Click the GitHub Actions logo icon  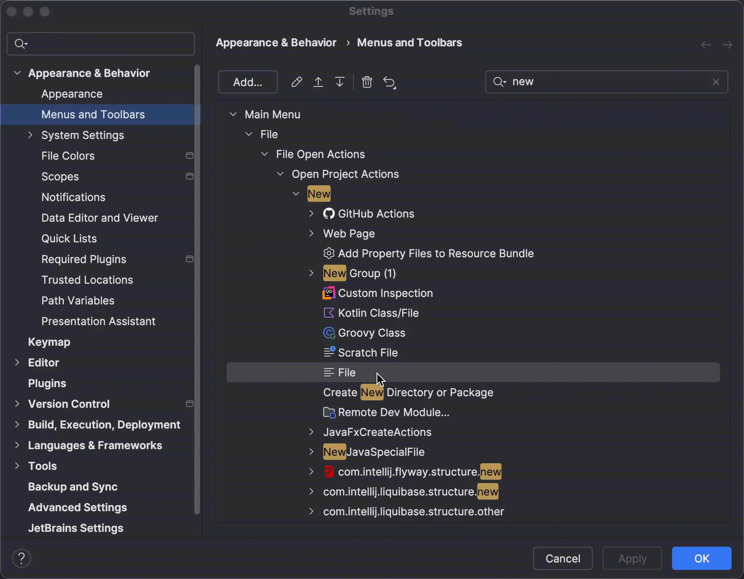328,213
